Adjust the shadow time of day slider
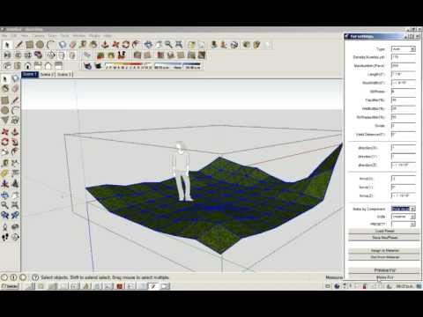The height and width of the screenshot is (317, 423). click(178, 65)
